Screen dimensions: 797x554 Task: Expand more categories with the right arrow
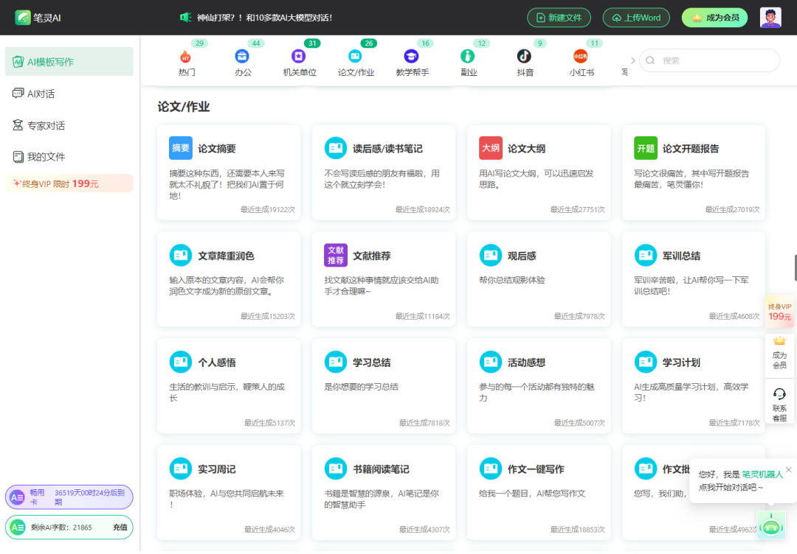click(x=632, y=60)
